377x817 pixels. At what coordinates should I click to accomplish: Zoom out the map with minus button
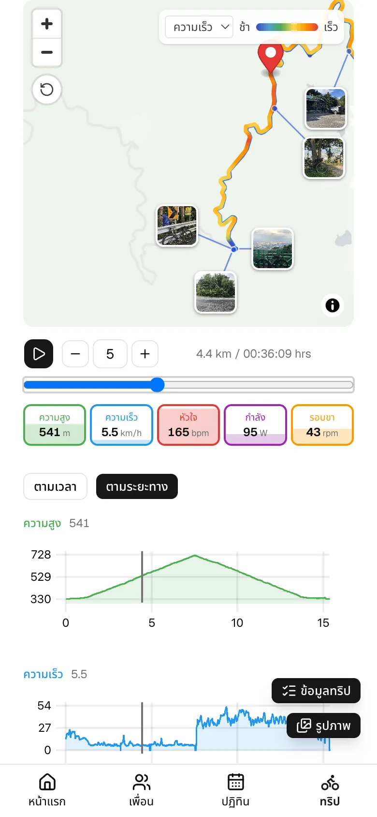[47, 52]
